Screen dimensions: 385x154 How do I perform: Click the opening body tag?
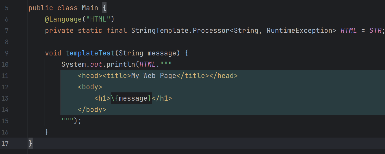(x=90, y=87)
